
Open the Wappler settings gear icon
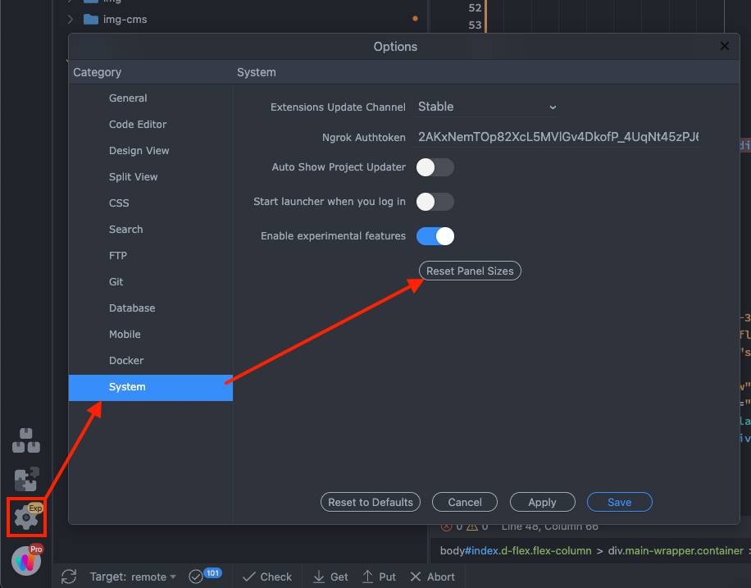click(x=26, y=517)
